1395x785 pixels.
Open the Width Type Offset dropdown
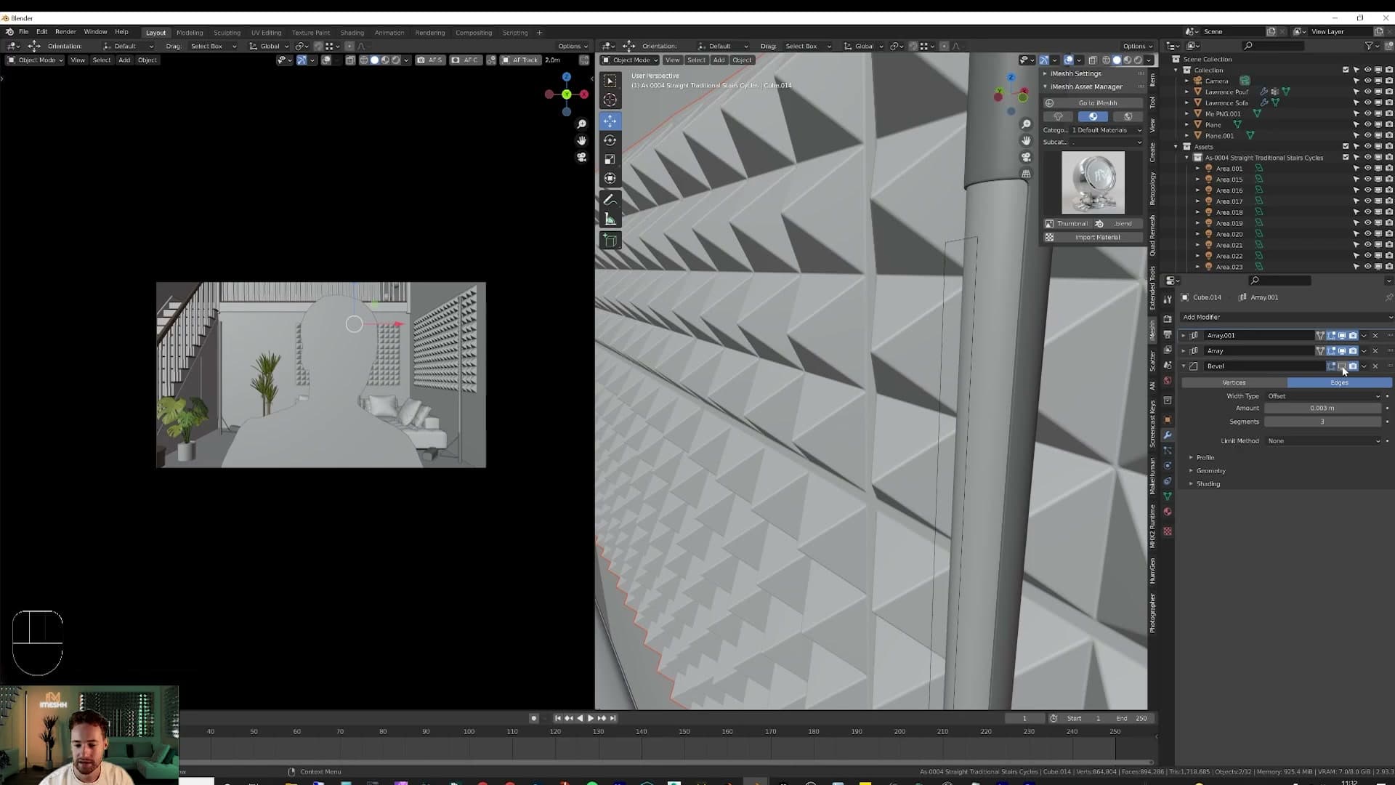(x=1323, y=396)
